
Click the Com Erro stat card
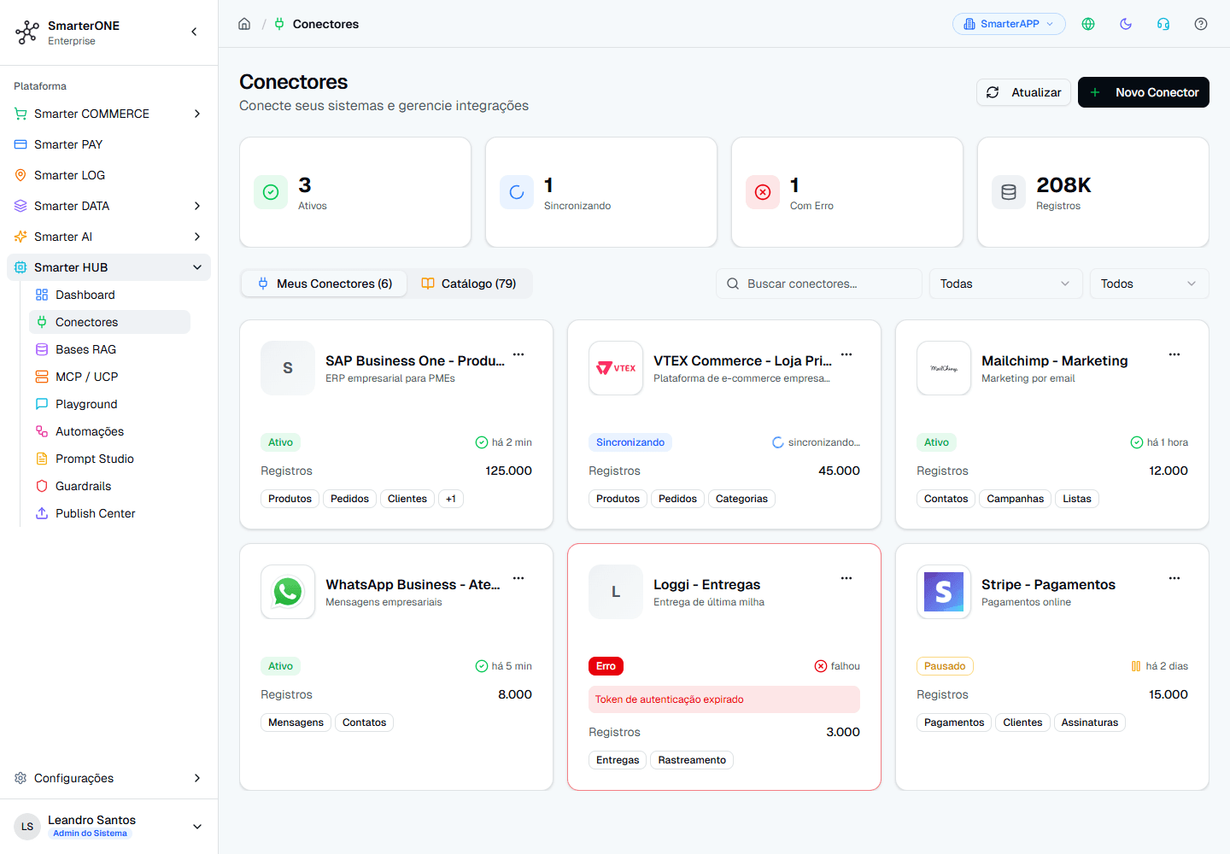click(847, 192)
